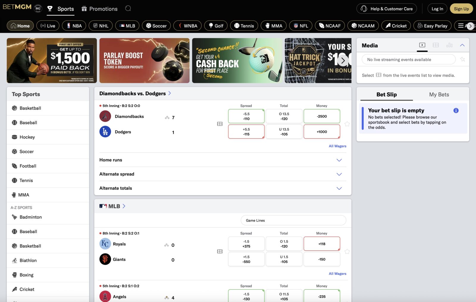The width and height of the screenshot is (476, 302).
Task: Select the NBA nav pill
Action: tap(74, 26)
